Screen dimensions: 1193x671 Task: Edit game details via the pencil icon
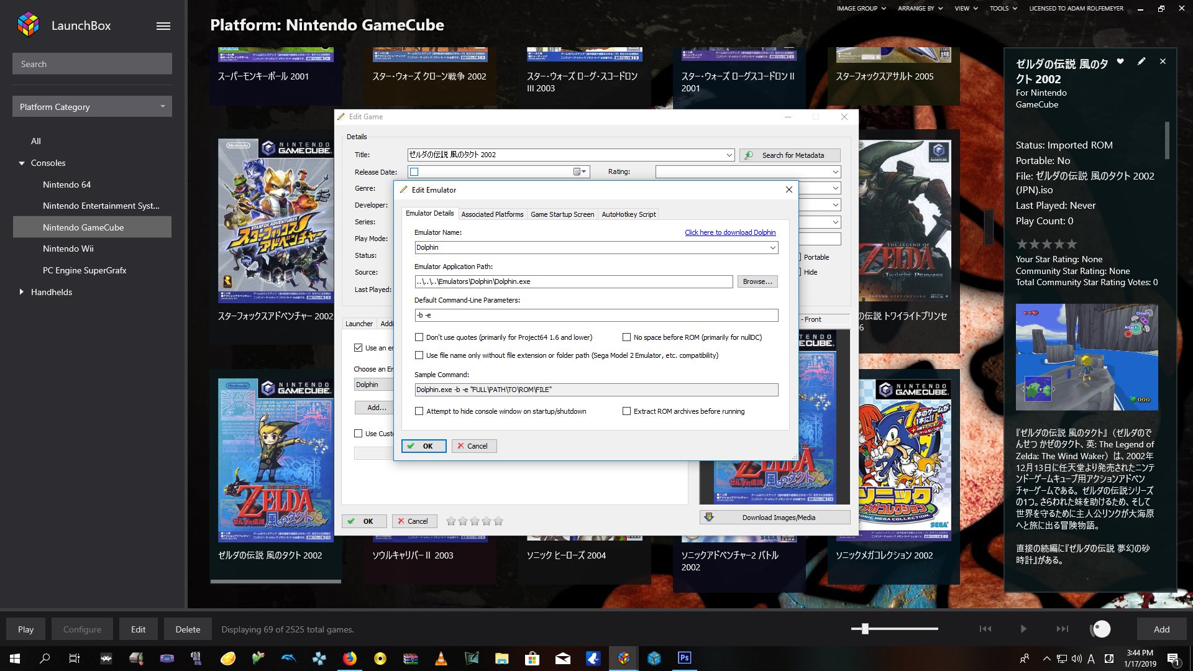click(1141, 62)
